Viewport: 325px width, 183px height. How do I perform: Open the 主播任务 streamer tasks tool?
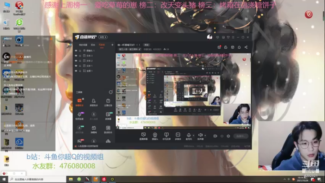(x=108, y=102)
